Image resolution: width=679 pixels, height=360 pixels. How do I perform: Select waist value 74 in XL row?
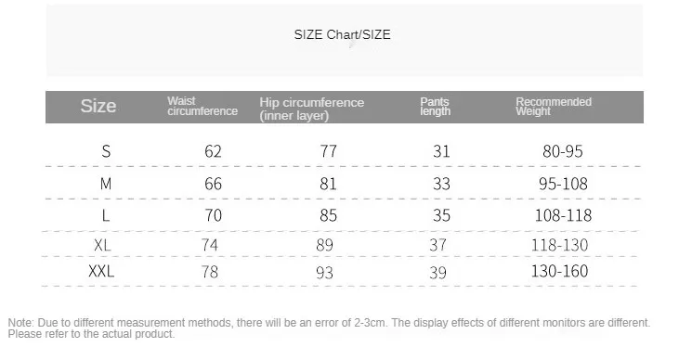coord(210,245)
